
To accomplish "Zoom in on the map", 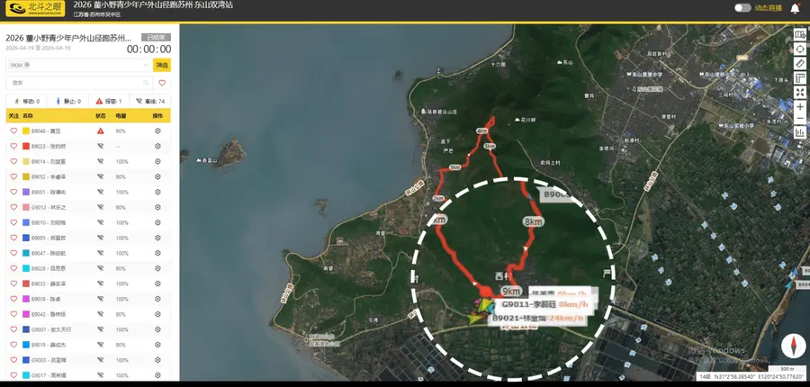I will pos(800,106).
